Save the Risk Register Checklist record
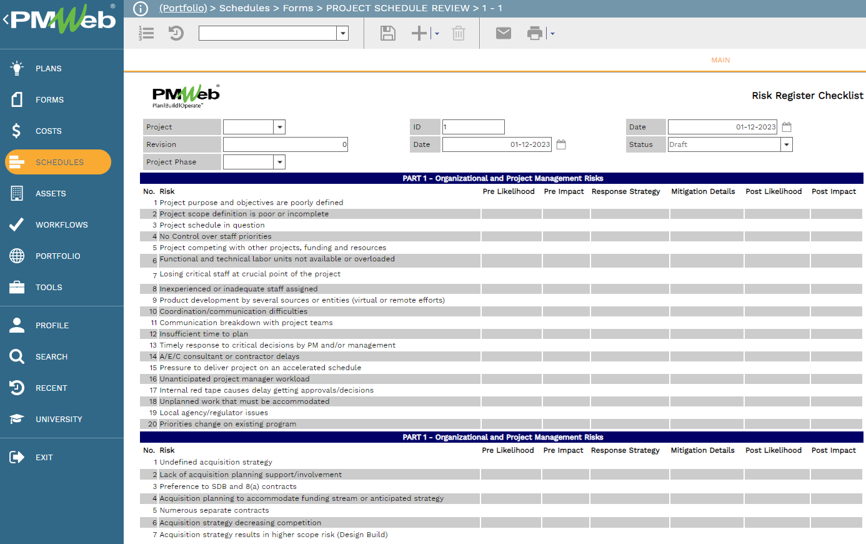This screenshot has width=866, height=544. coord(387,33)
